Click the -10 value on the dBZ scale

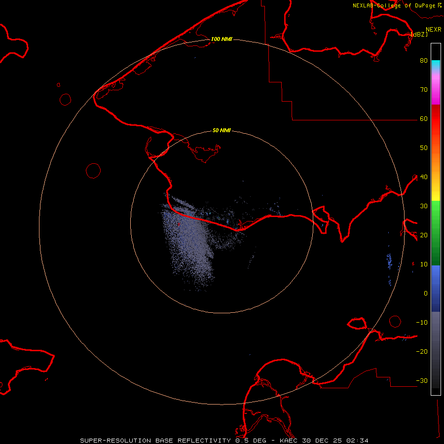click(422, 323)
